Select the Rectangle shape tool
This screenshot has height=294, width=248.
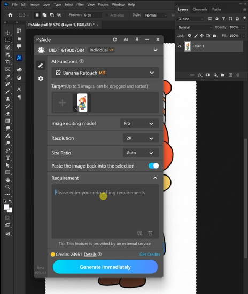pos(7,172)
